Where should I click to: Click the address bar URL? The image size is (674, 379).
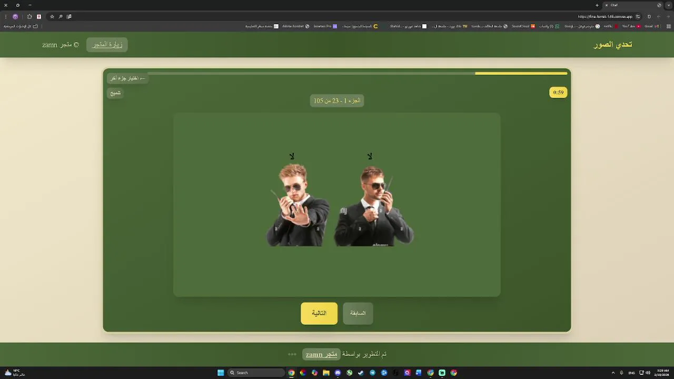tap(605, 16)
